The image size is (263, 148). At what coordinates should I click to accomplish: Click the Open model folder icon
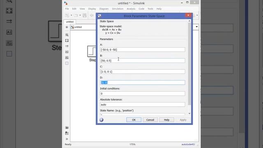[x=76, y=16]
